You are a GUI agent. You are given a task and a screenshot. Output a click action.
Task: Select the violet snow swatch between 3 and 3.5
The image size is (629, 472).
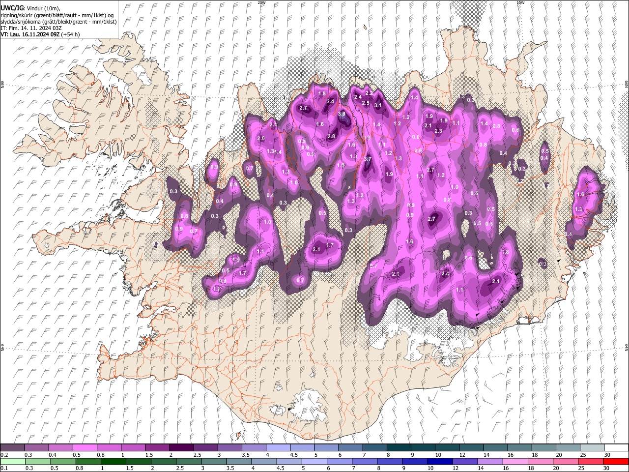point(229,447)
